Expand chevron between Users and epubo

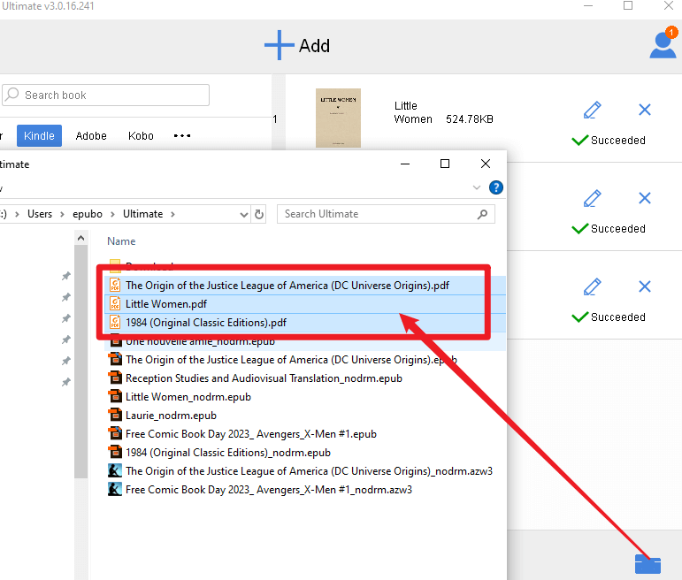[62, 214]
